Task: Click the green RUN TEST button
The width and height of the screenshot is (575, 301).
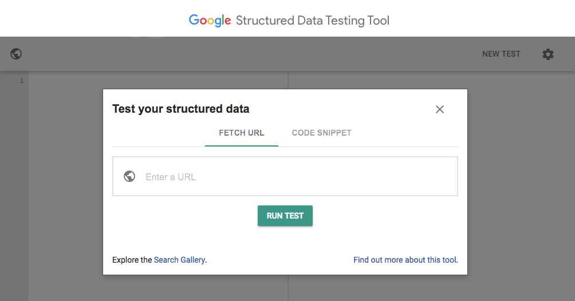Action: [x=285, y=216]
